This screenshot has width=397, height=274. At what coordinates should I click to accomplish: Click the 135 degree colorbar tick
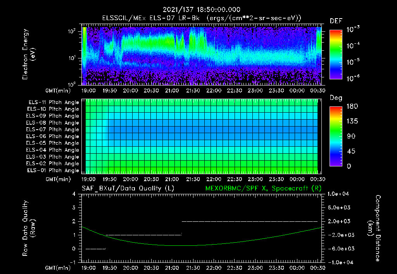coord(352,122)
